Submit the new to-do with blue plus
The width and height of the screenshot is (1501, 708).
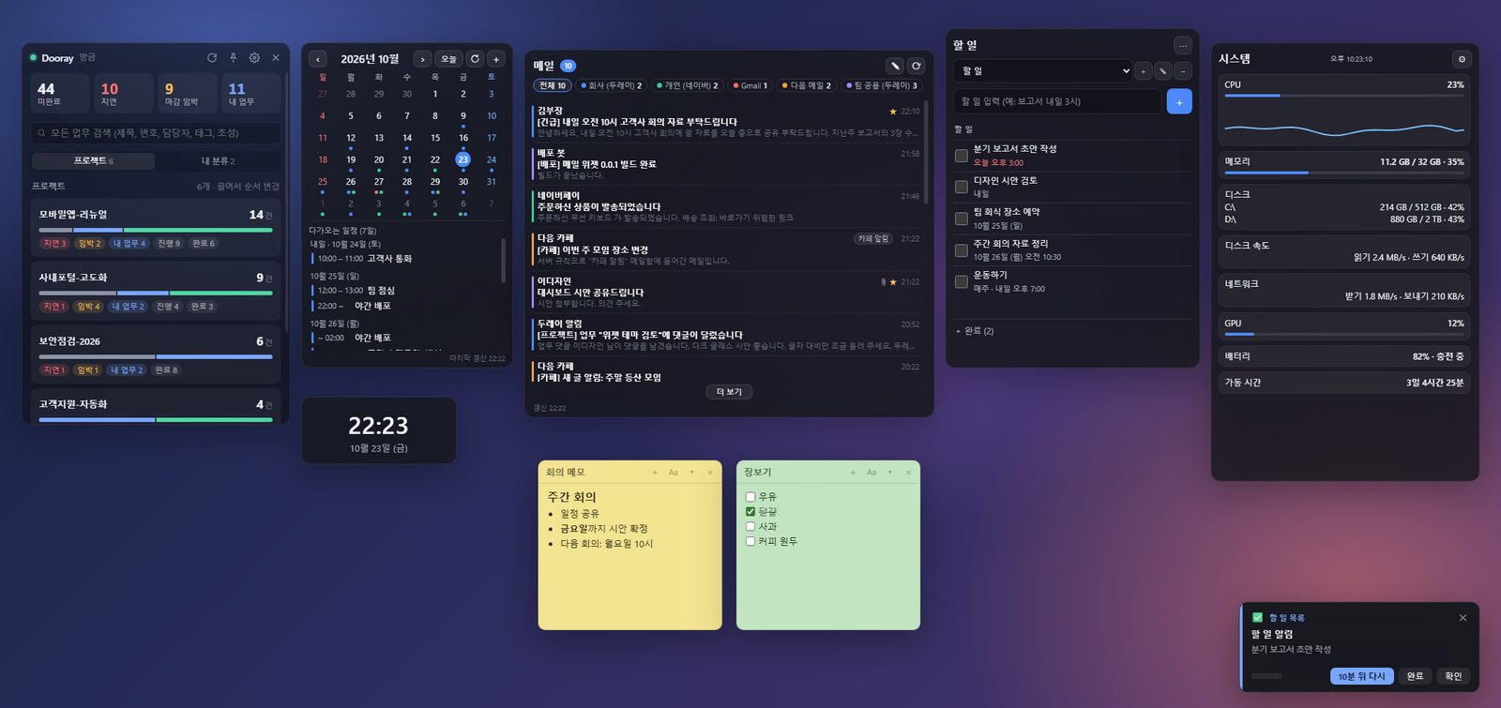tap(1179, 101)
